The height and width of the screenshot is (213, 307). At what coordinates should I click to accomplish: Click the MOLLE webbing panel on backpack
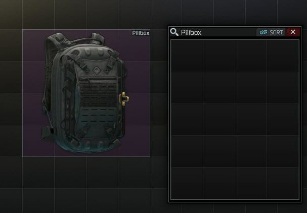pyautogui.click(x=99, y=92)
